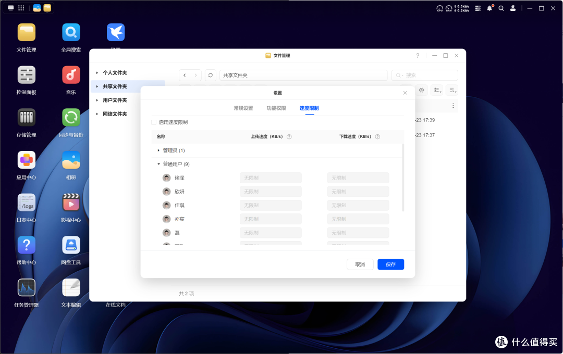Click the show desktop icon in top bar
The width and height of the screenshot is (563, 354).
pyautogui.click(x=11, y=8)
